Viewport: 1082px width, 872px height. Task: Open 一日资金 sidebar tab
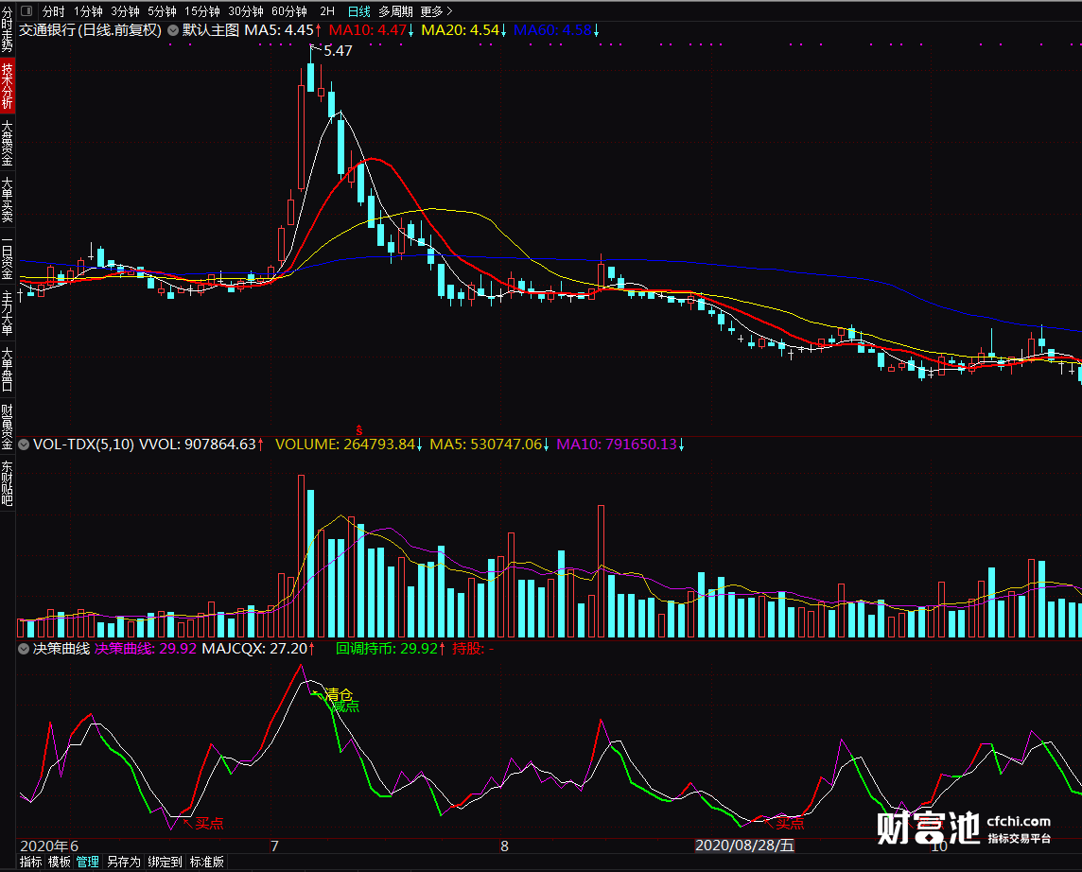pyautogui.click(x=7, y=256)
